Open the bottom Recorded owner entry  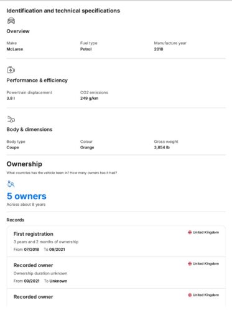point(116,298)
